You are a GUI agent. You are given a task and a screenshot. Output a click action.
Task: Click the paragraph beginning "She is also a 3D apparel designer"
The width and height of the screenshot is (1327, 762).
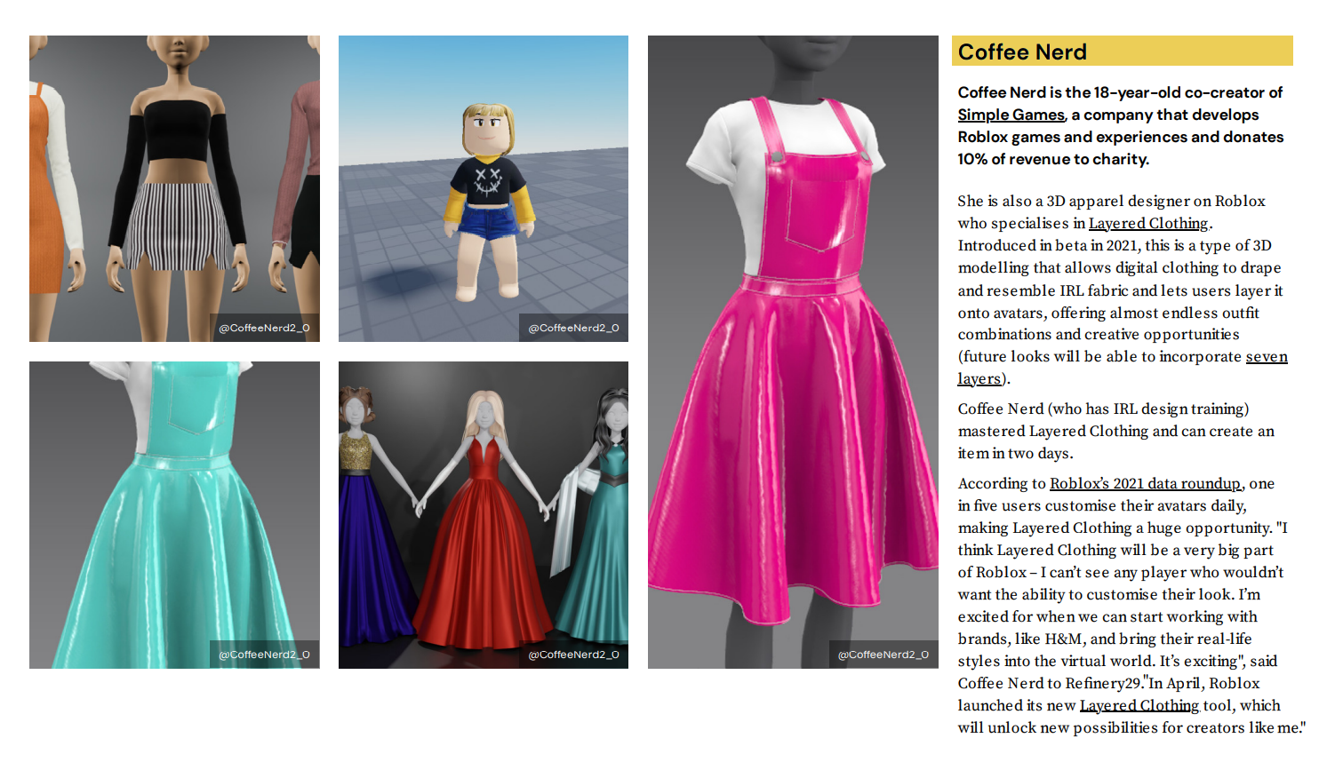click(x=1123, y=290)
